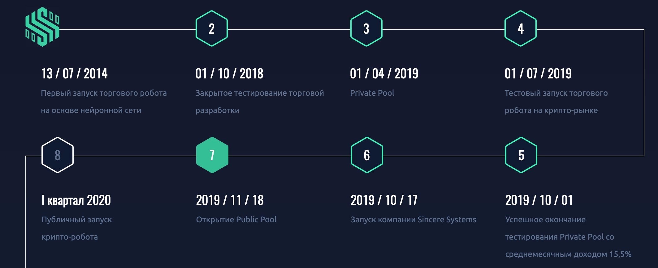Click the Публичный запуск крипто-робота description

(x=76, y=228)
